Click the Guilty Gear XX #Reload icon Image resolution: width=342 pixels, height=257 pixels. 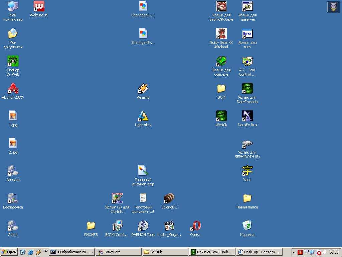point(221,34)
